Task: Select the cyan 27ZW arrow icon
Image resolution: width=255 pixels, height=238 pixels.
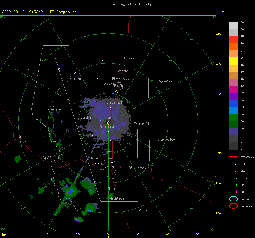Action: point(233,178)
